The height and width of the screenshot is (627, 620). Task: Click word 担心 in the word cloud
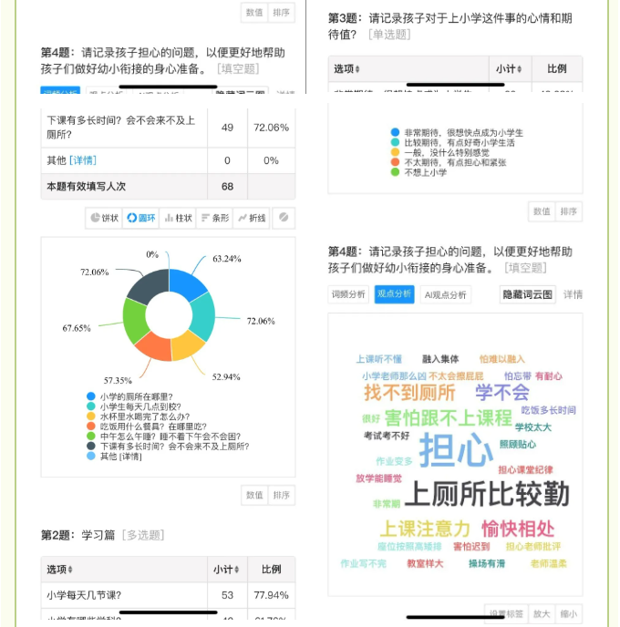coord(456,450)
